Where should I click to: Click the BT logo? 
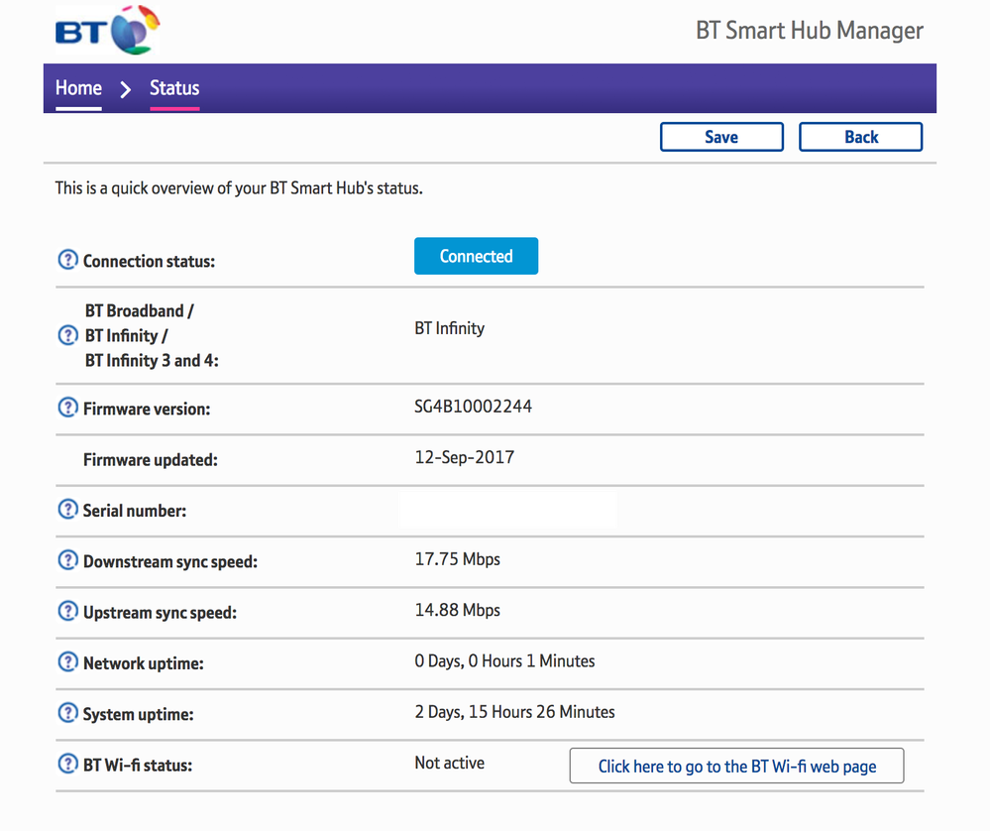click(x=107, y=30)
